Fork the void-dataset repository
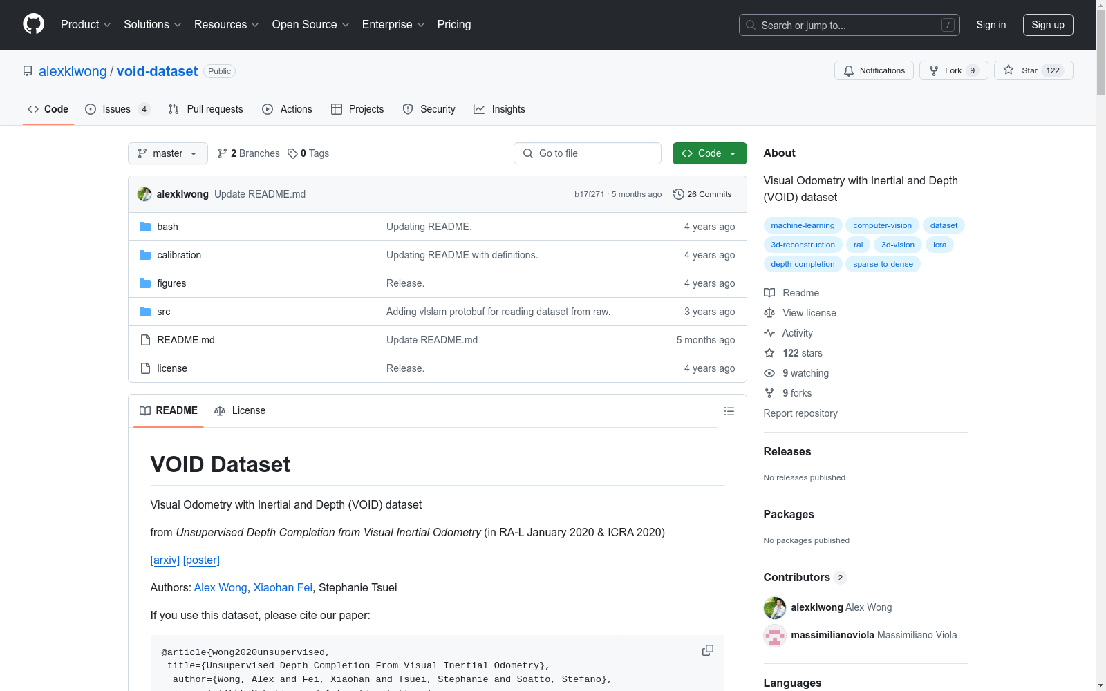This screenshot has width=1106, height=691. (x=954, y=70)
